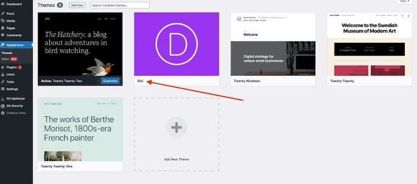This screenshot has height=184, width=417.
Task: Click the Collapse menu arrow icon
Action: tap(2, 113)
